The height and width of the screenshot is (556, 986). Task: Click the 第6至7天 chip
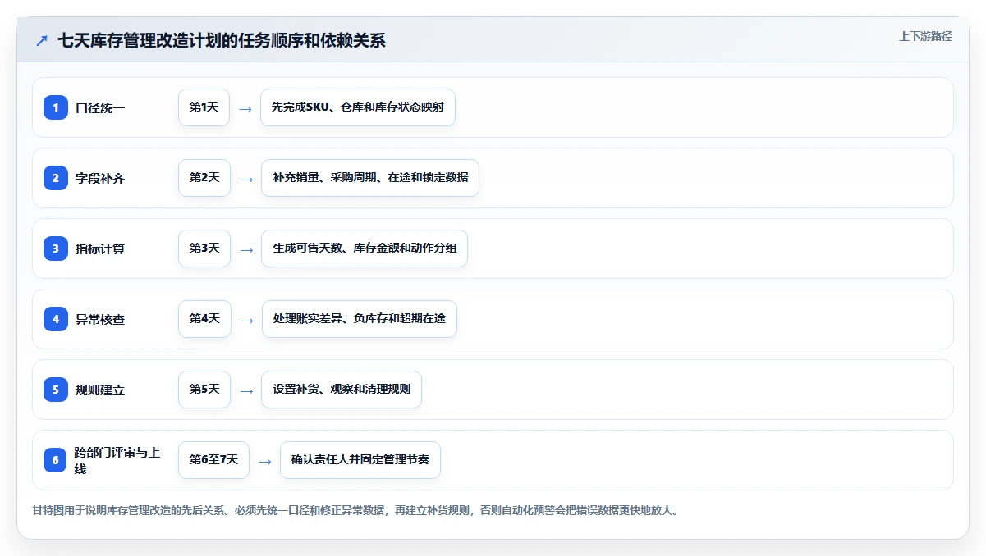[x=213, y=460]
